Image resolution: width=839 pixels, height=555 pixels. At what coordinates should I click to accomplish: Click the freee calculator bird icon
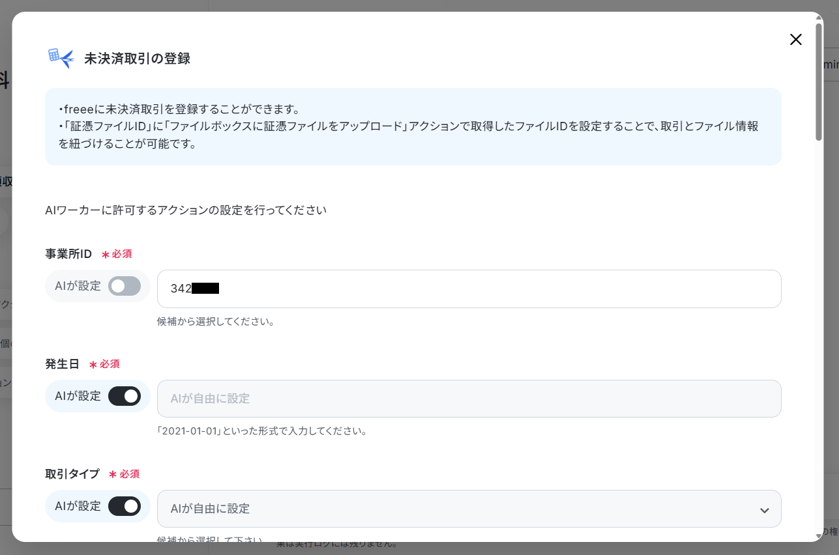pyautogui.click(x=61, y=58)
